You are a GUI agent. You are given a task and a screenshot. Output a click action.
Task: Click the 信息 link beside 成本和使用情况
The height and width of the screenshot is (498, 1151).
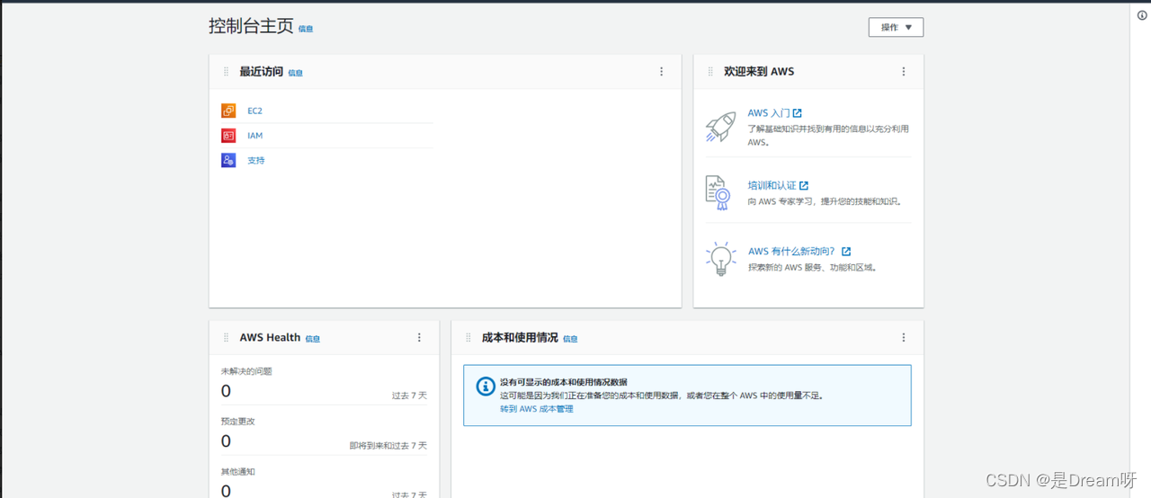(x=570, y=339)
